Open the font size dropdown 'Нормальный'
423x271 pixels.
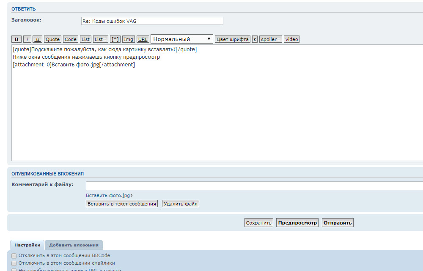coord(182,39)
